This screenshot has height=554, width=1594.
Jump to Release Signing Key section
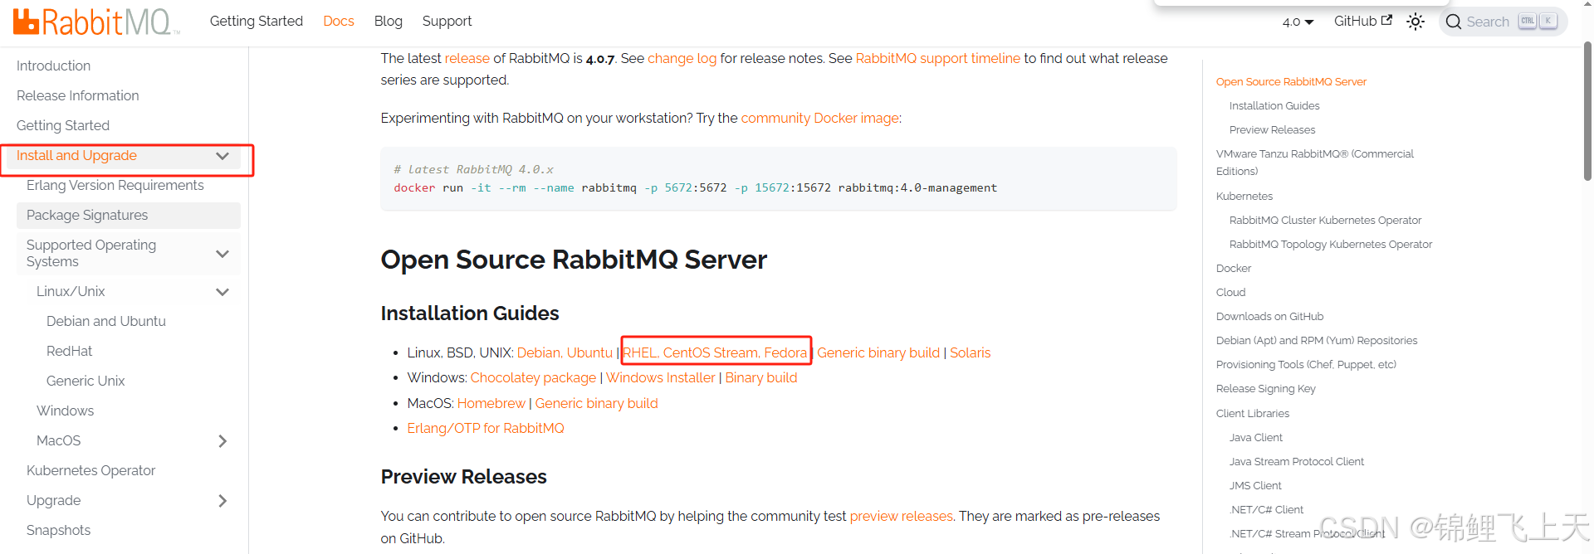click(x=1266, y=388)
